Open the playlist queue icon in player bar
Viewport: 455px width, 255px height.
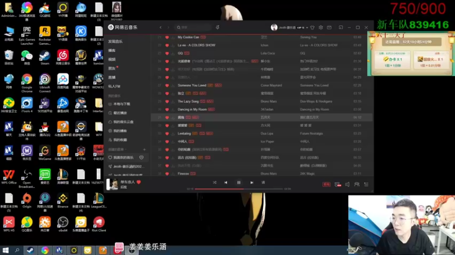pos(366,184)
